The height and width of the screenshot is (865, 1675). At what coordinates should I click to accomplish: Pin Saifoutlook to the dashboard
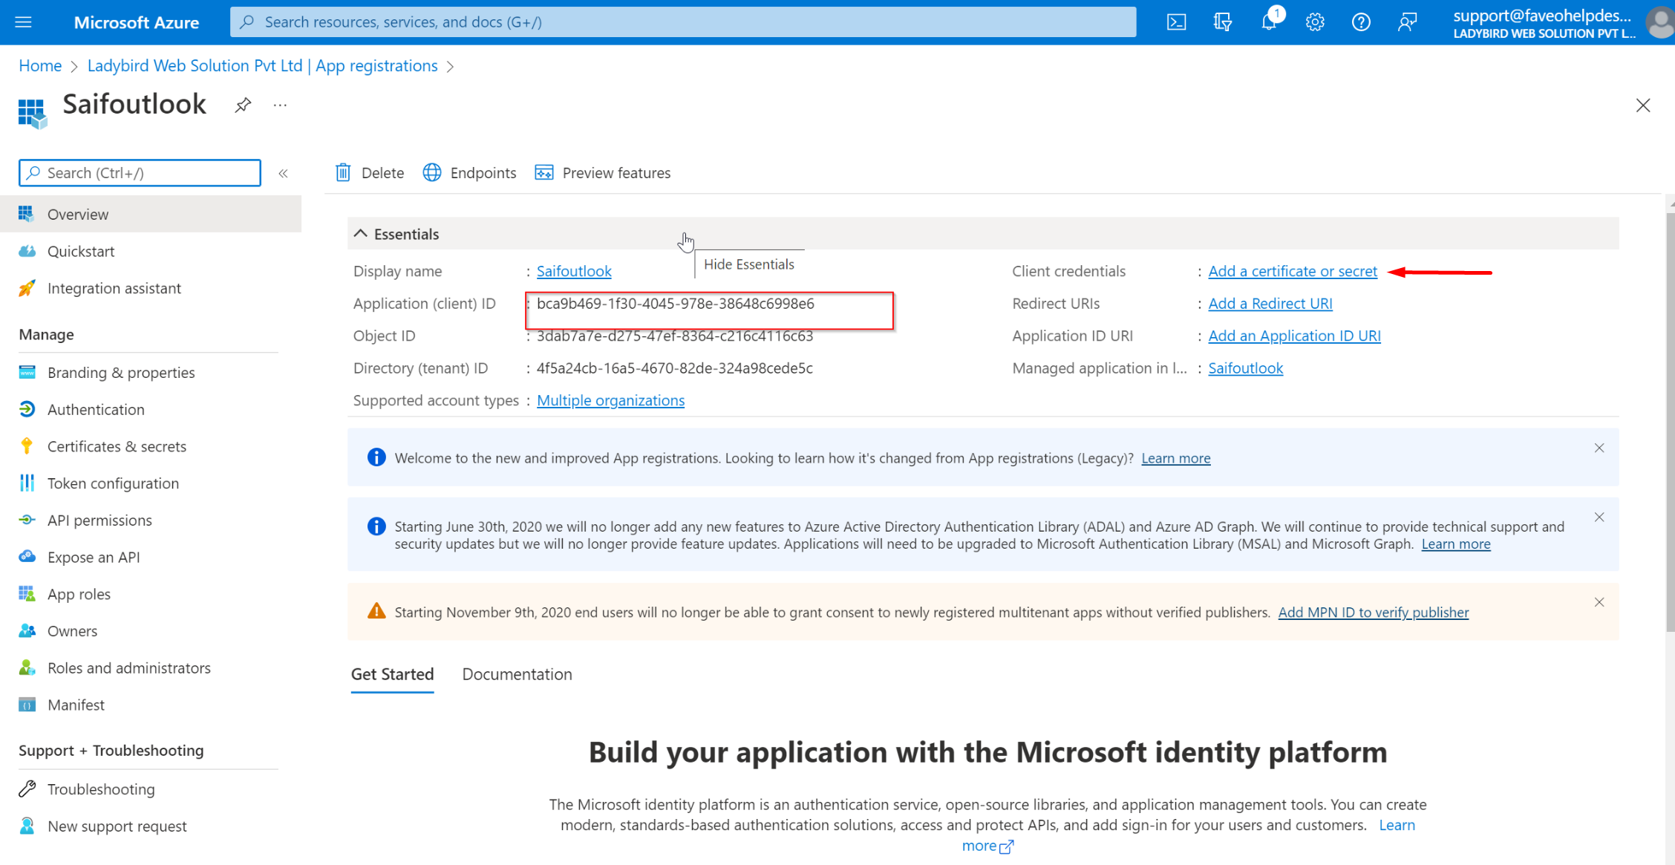tap(242, 105)
